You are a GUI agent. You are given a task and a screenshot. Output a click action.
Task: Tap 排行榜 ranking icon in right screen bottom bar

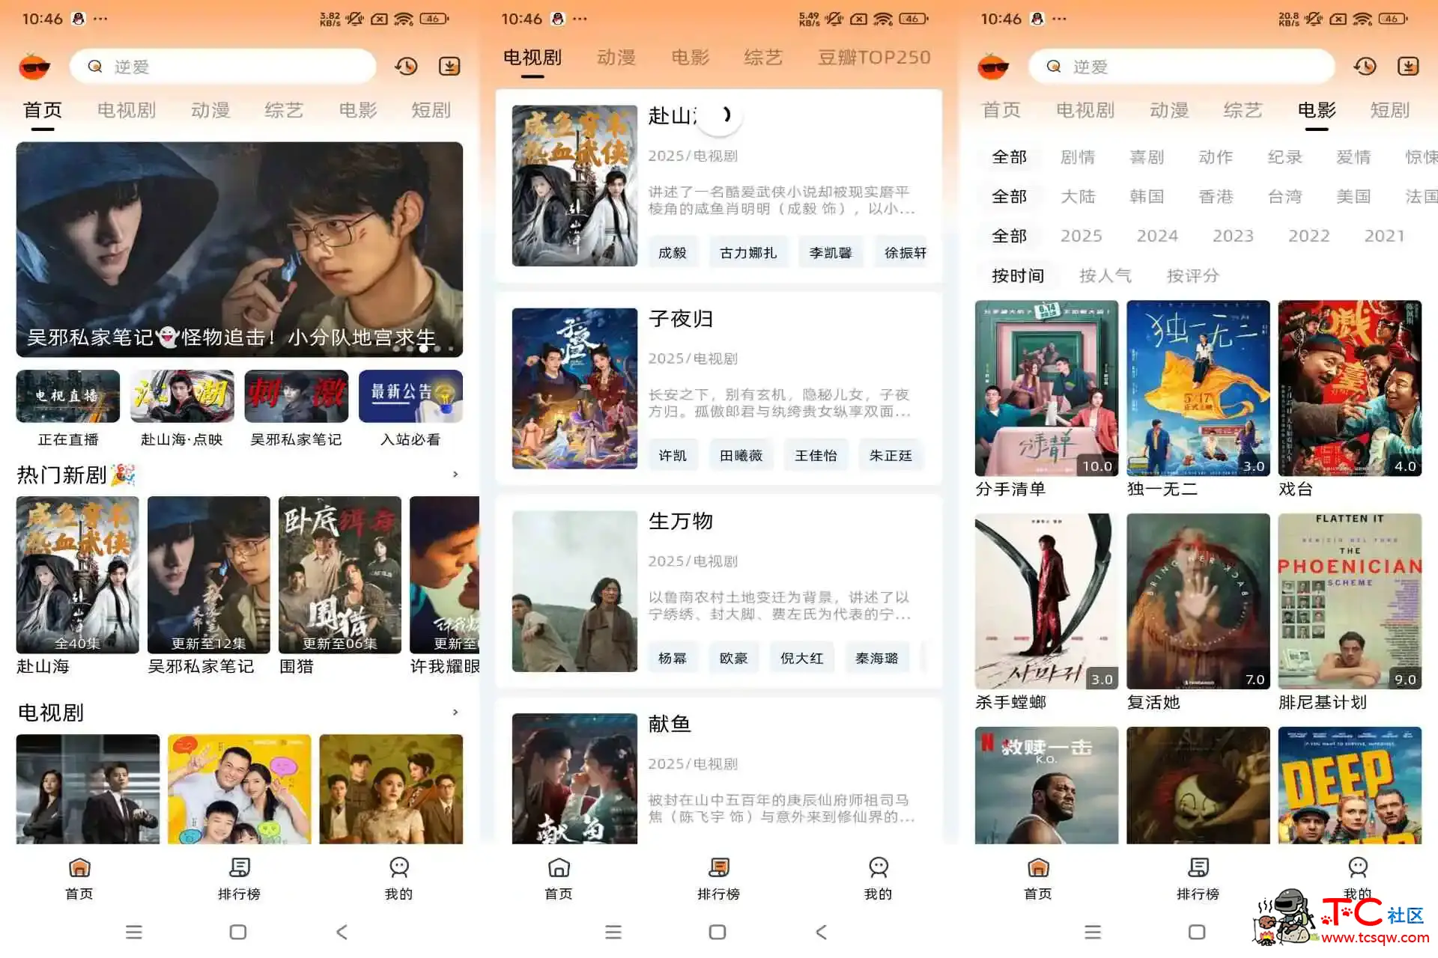point(1198,867)
